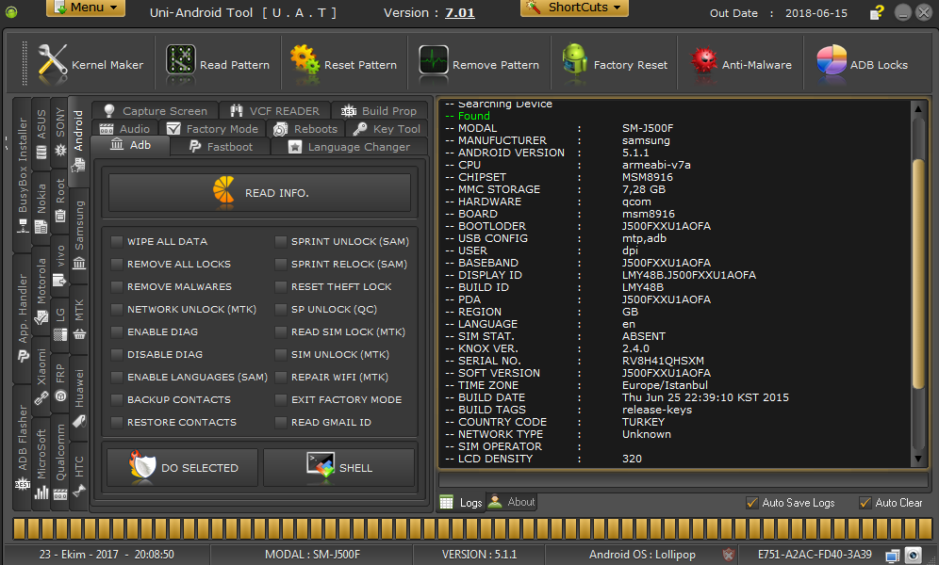Viewport: 939px width, 565px height.
Task: Check WIPE ALL DATA option
Action: (x=117, y=242)
